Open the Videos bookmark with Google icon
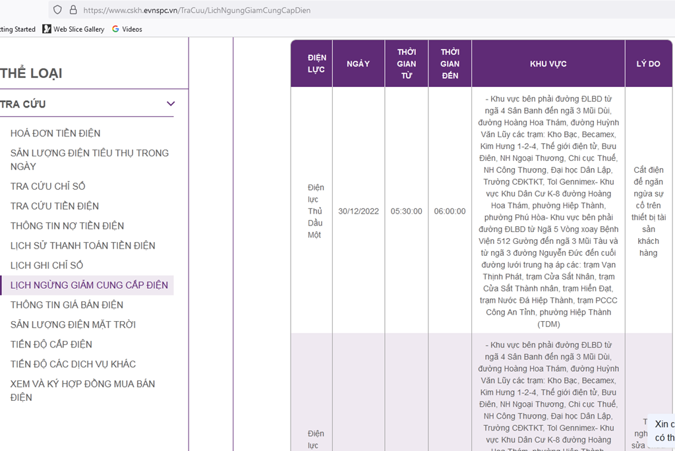The image size is (675, 451). pyautogui.click(x=127, y=29)
